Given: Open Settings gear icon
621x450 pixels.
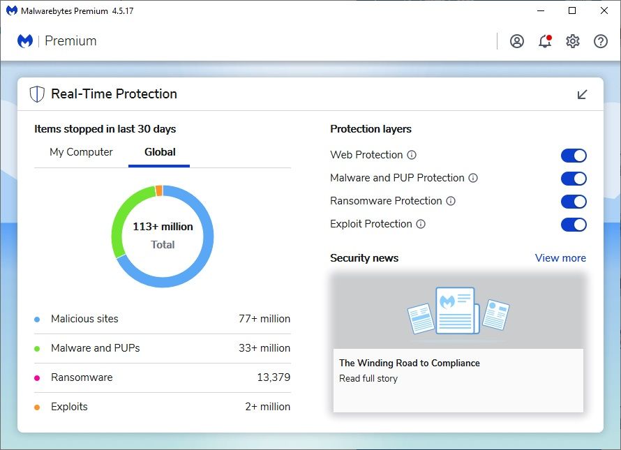Looking at the screenshot, I should pyautogui.click(x=573, y=41).
